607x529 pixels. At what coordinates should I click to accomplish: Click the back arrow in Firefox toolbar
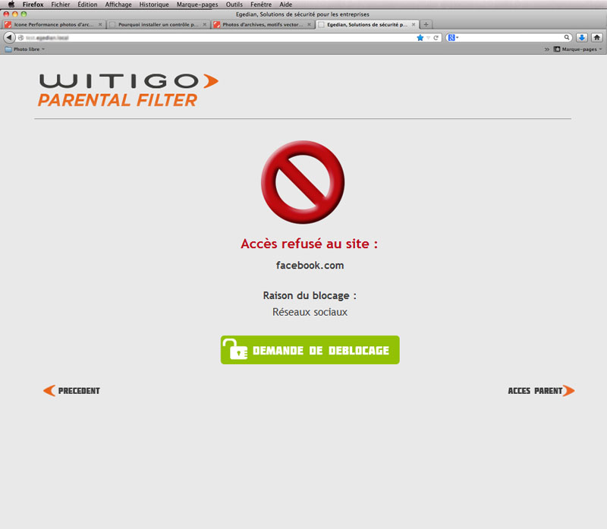pos(9,37)
